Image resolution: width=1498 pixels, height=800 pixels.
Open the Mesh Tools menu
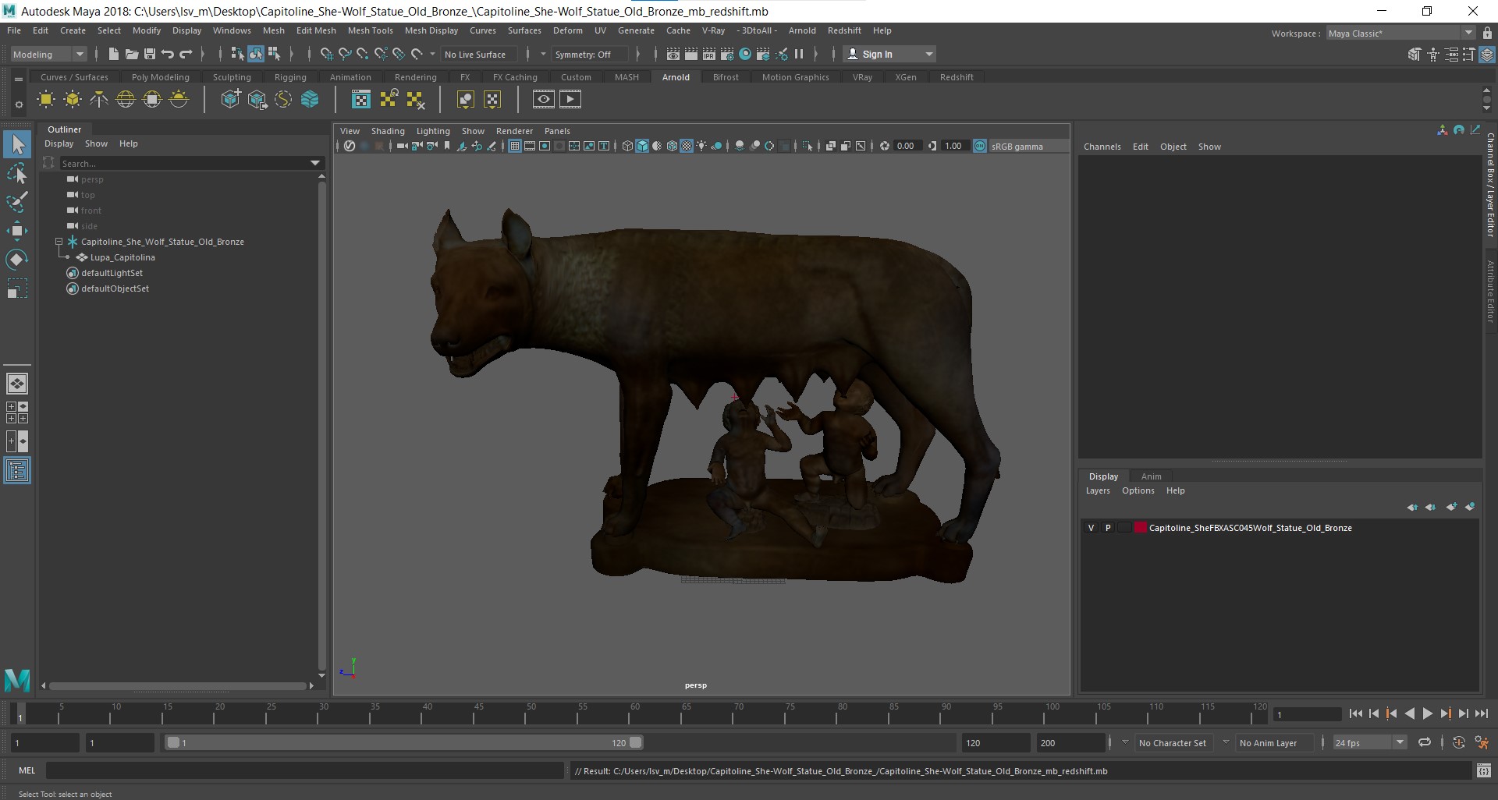370,30
